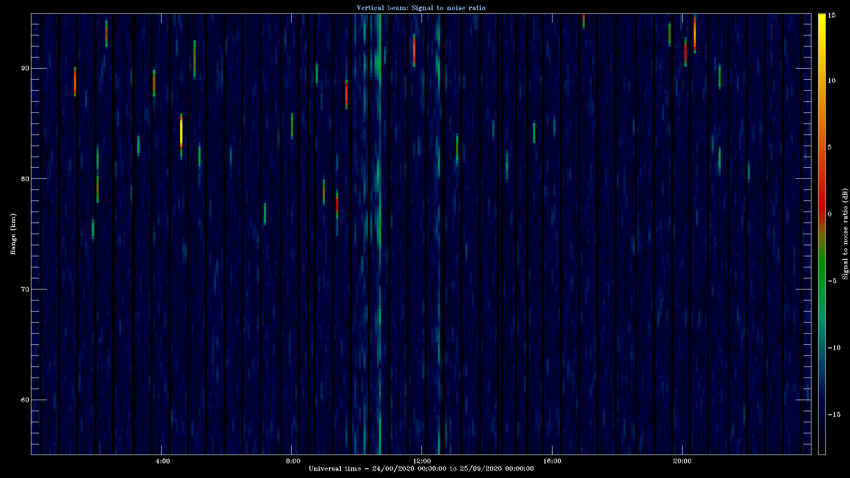Viewport: 850px width, 478px height.
Task: Click the 'Range (km)' y-axis label
Action: point(13,234)
